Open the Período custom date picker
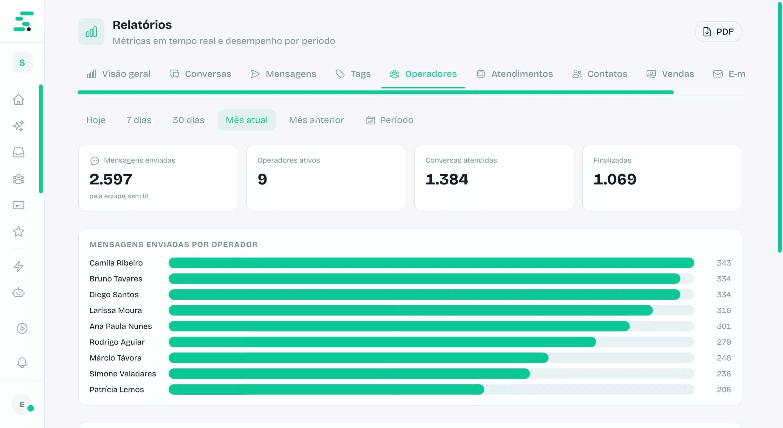This screenshot has width=783, height=428. [390, 120]
